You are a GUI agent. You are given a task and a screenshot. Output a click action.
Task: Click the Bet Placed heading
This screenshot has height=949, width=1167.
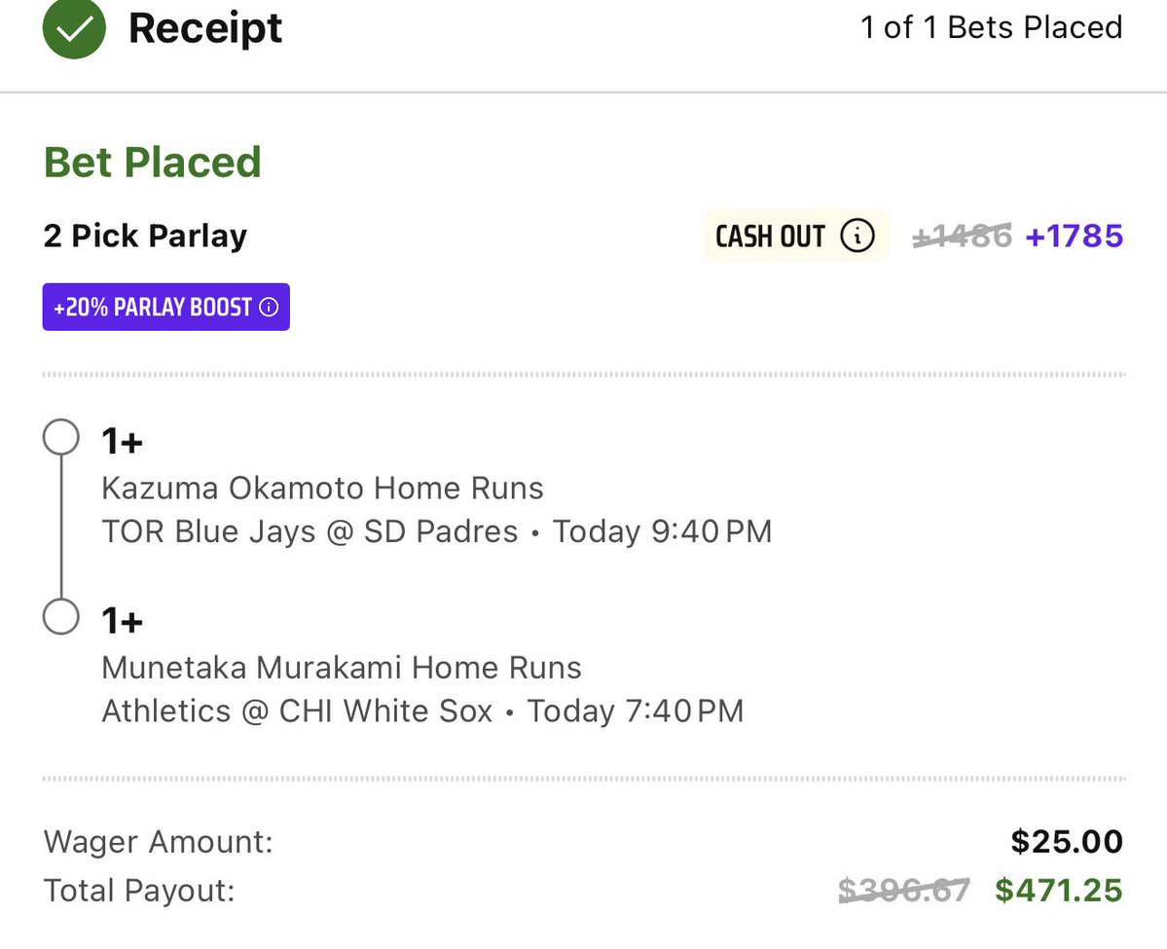(x=153, y=163)
